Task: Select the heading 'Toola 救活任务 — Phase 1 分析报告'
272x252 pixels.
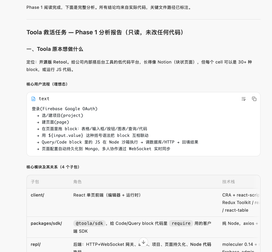Action: click(x=105, y=32)
